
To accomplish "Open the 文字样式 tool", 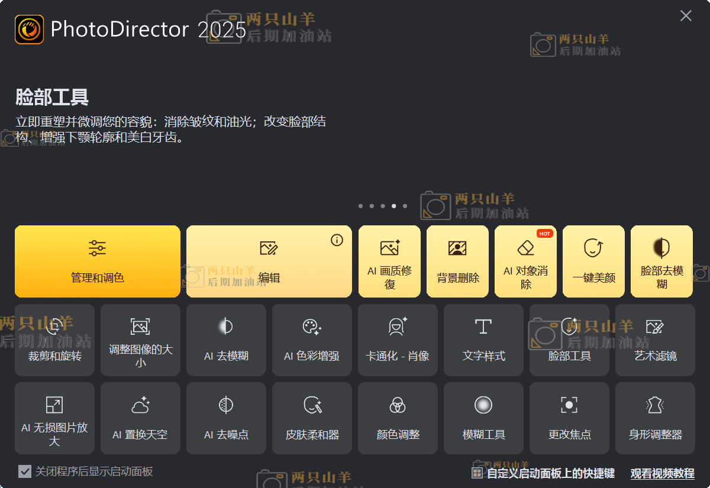I will point(483,340).
